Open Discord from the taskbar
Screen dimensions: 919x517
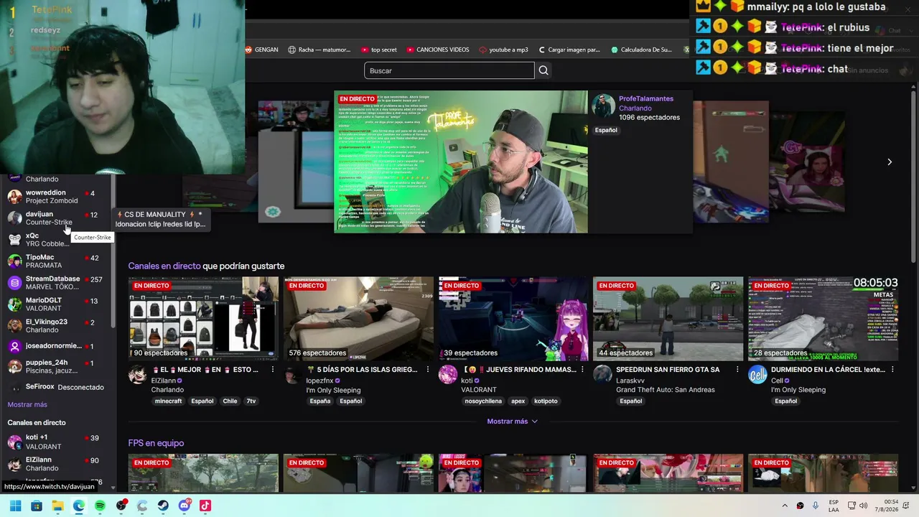pyautogui.click(x=185, y=506)
